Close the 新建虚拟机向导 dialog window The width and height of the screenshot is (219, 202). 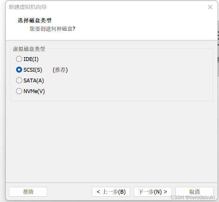coord(210,7)
